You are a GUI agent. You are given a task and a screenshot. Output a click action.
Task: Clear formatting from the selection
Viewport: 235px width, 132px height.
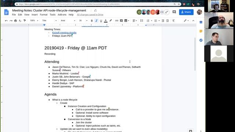click(173, 21)
